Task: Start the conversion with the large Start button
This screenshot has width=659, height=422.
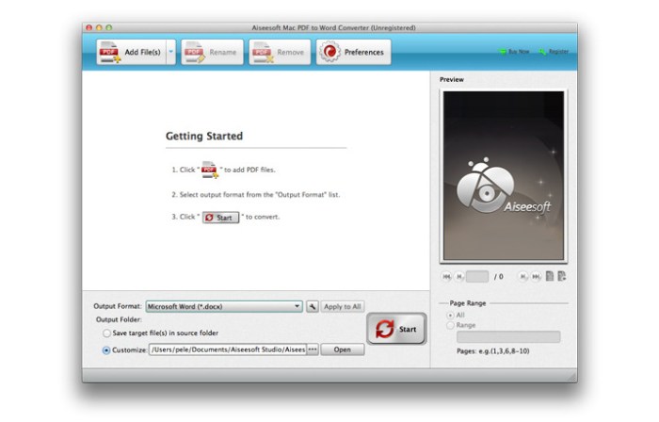Action: click(x=396, y=329)
